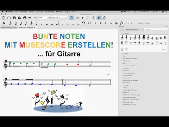Viewport: 169px width, 127px height.
Task: Add a double augmentation dot
Action: tap(68, 24)
